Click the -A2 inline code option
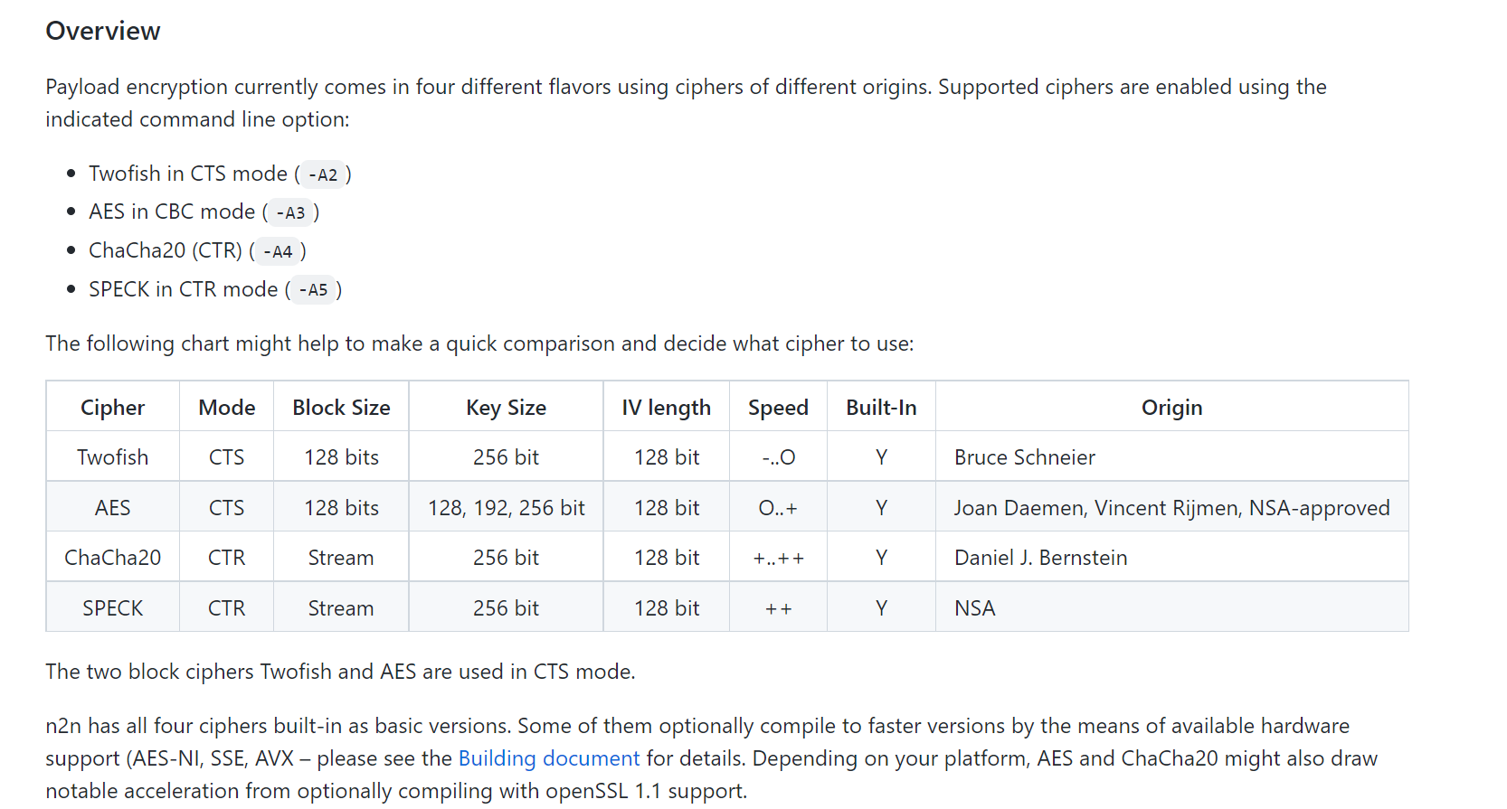 point(323,174)
